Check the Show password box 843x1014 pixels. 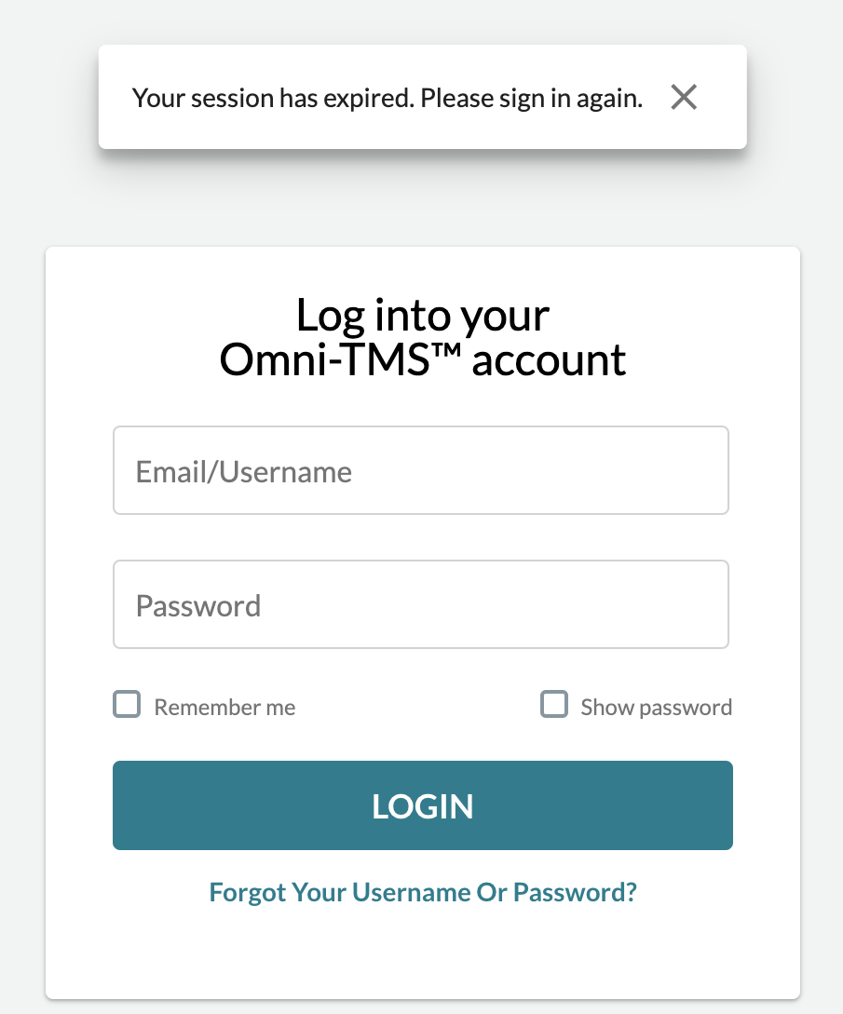[554, 705]
